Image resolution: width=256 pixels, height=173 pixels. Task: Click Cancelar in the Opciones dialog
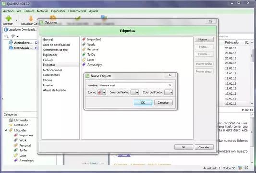[x=204, y=147]
